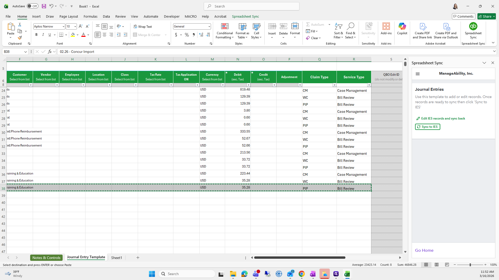Screen dimensions: 499x280
Task: Toggle the AutoSave switch
Action: 32,6
